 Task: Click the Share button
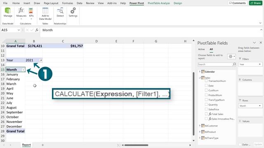(256, 3)
